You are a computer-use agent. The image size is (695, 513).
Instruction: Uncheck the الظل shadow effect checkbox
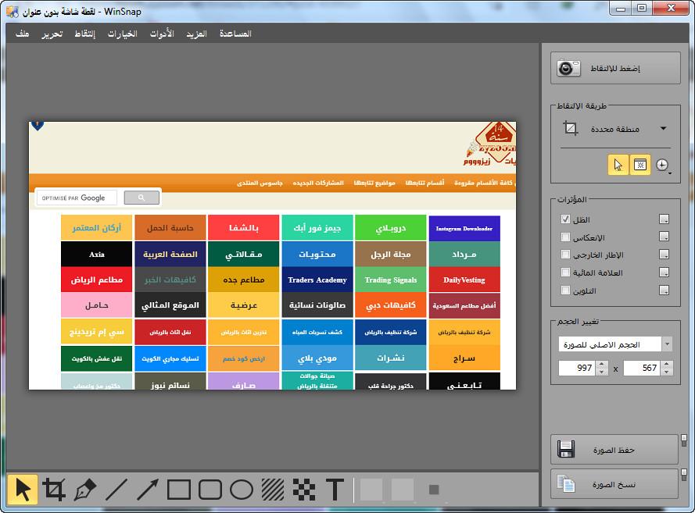coord(565,219)
